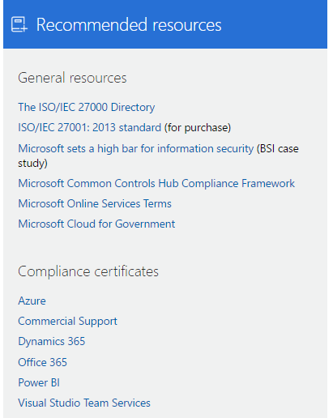
Task: Open Microsoft Online Services Terms link
Action: (95, 203)
